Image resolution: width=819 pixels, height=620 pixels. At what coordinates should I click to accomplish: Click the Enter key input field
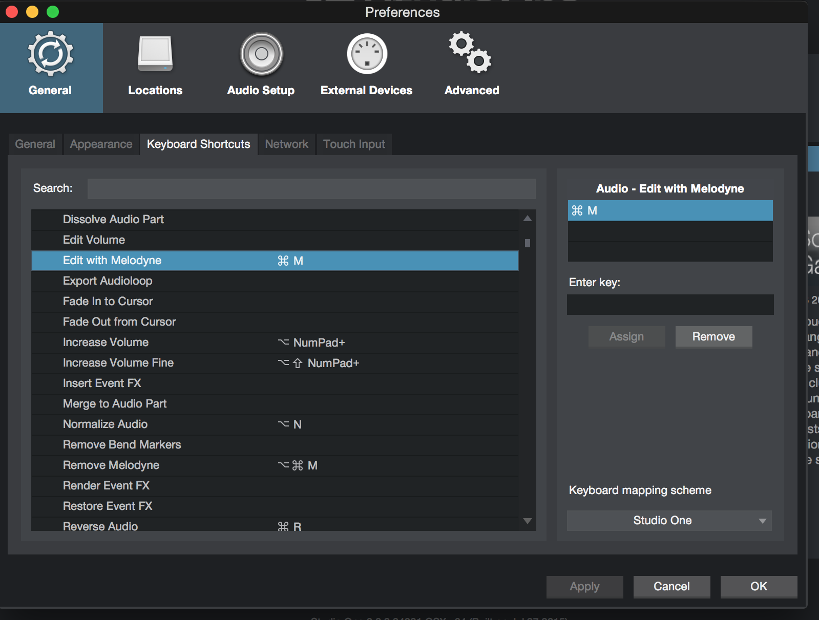click(670, 305)
